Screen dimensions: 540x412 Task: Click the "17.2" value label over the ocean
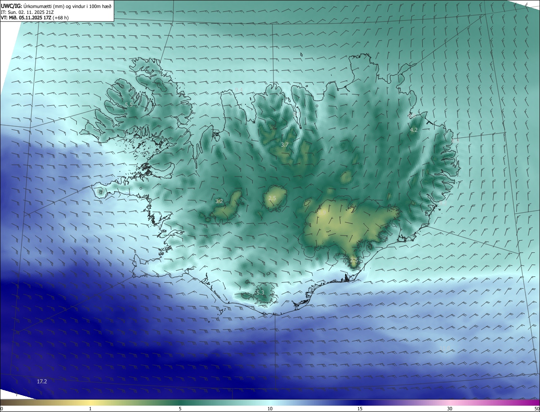coord(42,381)
